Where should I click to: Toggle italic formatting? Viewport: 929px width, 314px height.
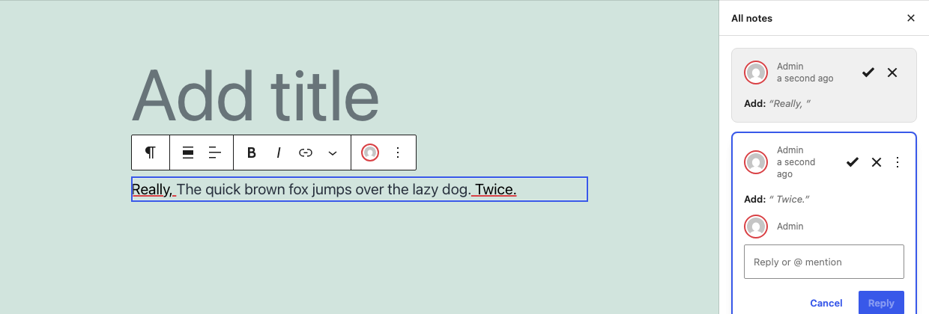click(x=279, y=153)
